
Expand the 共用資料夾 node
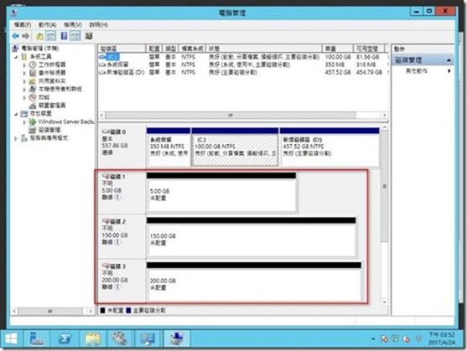click(24, 81)
